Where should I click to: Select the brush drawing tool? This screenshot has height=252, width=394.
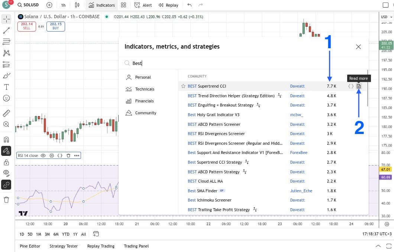point(6,76)
